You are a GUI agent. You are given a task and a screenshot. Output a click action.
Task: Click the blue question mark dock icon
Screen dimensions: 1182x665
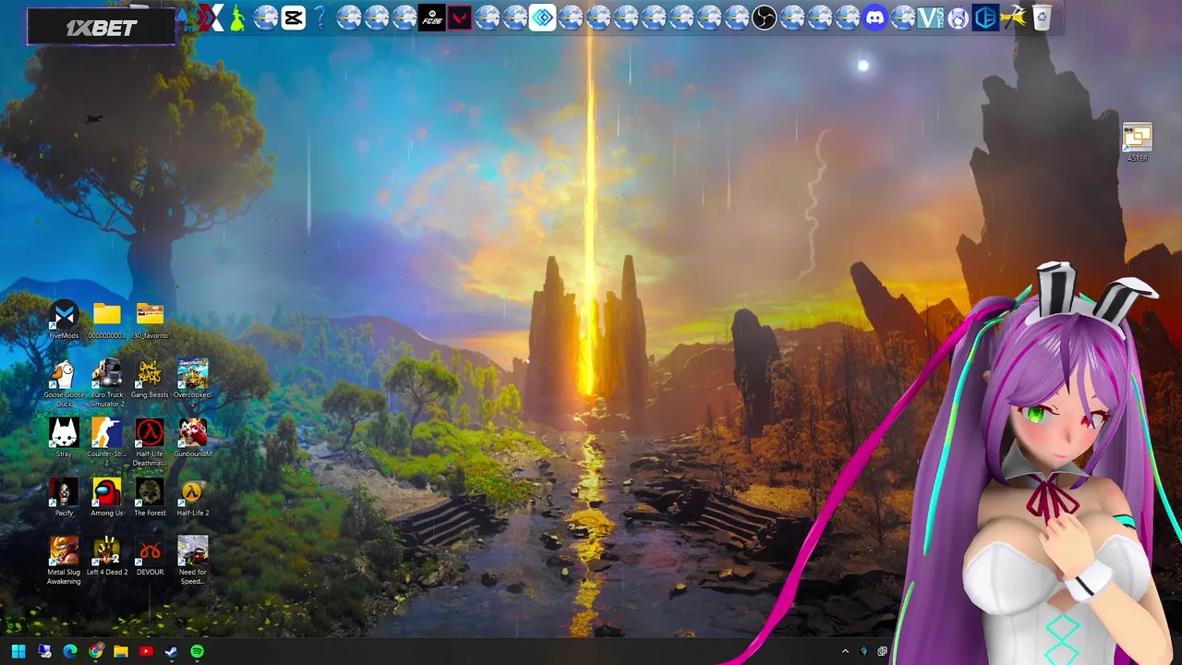(x=320, y=17)
